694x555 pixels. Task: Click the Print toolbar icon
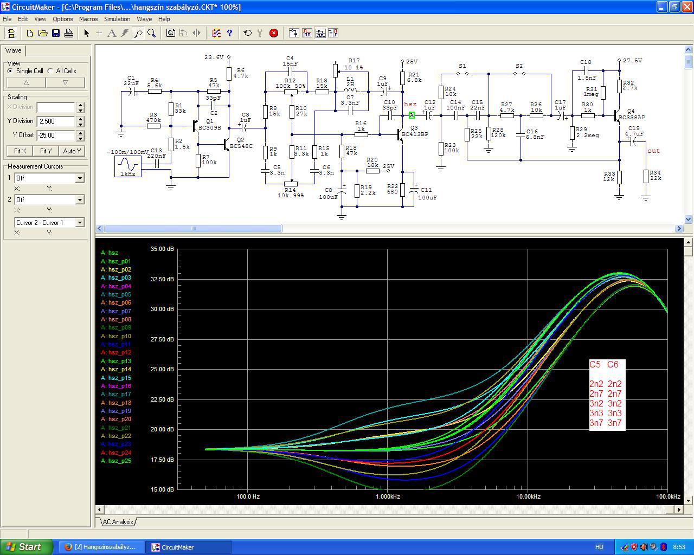pos(69,33)
